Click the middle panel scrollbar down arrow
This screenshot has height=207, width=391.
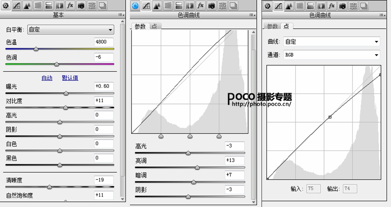(x=254, y=202)
